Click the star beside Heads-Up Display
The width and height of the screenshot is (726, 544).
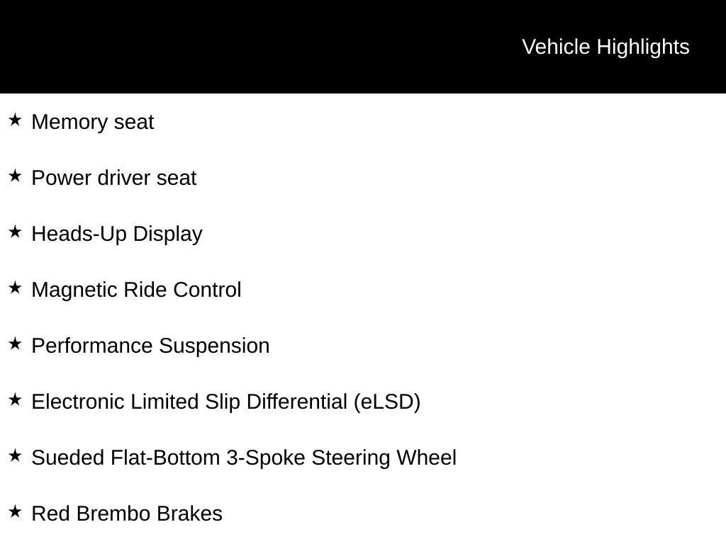(16, 232)
